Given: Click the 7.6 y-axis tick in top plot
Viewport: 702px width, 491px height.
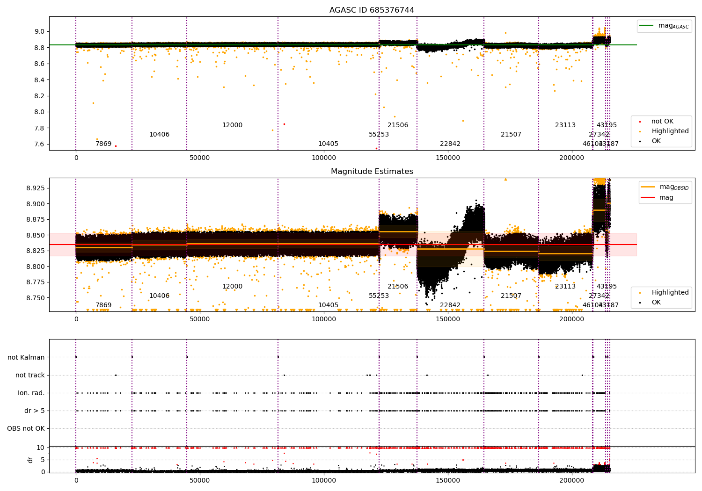Looking at the screenshot, I should point(39,144).
